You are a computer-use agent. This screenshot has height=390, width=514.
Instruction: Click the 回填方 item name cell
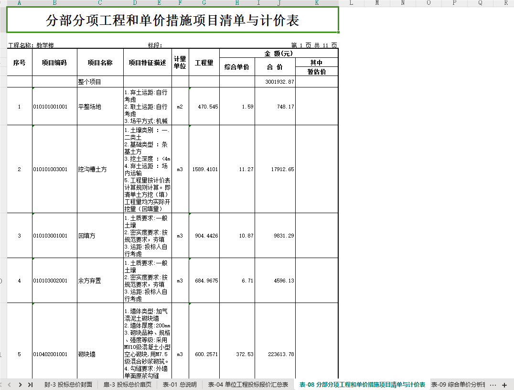click(x=100, y=236)
